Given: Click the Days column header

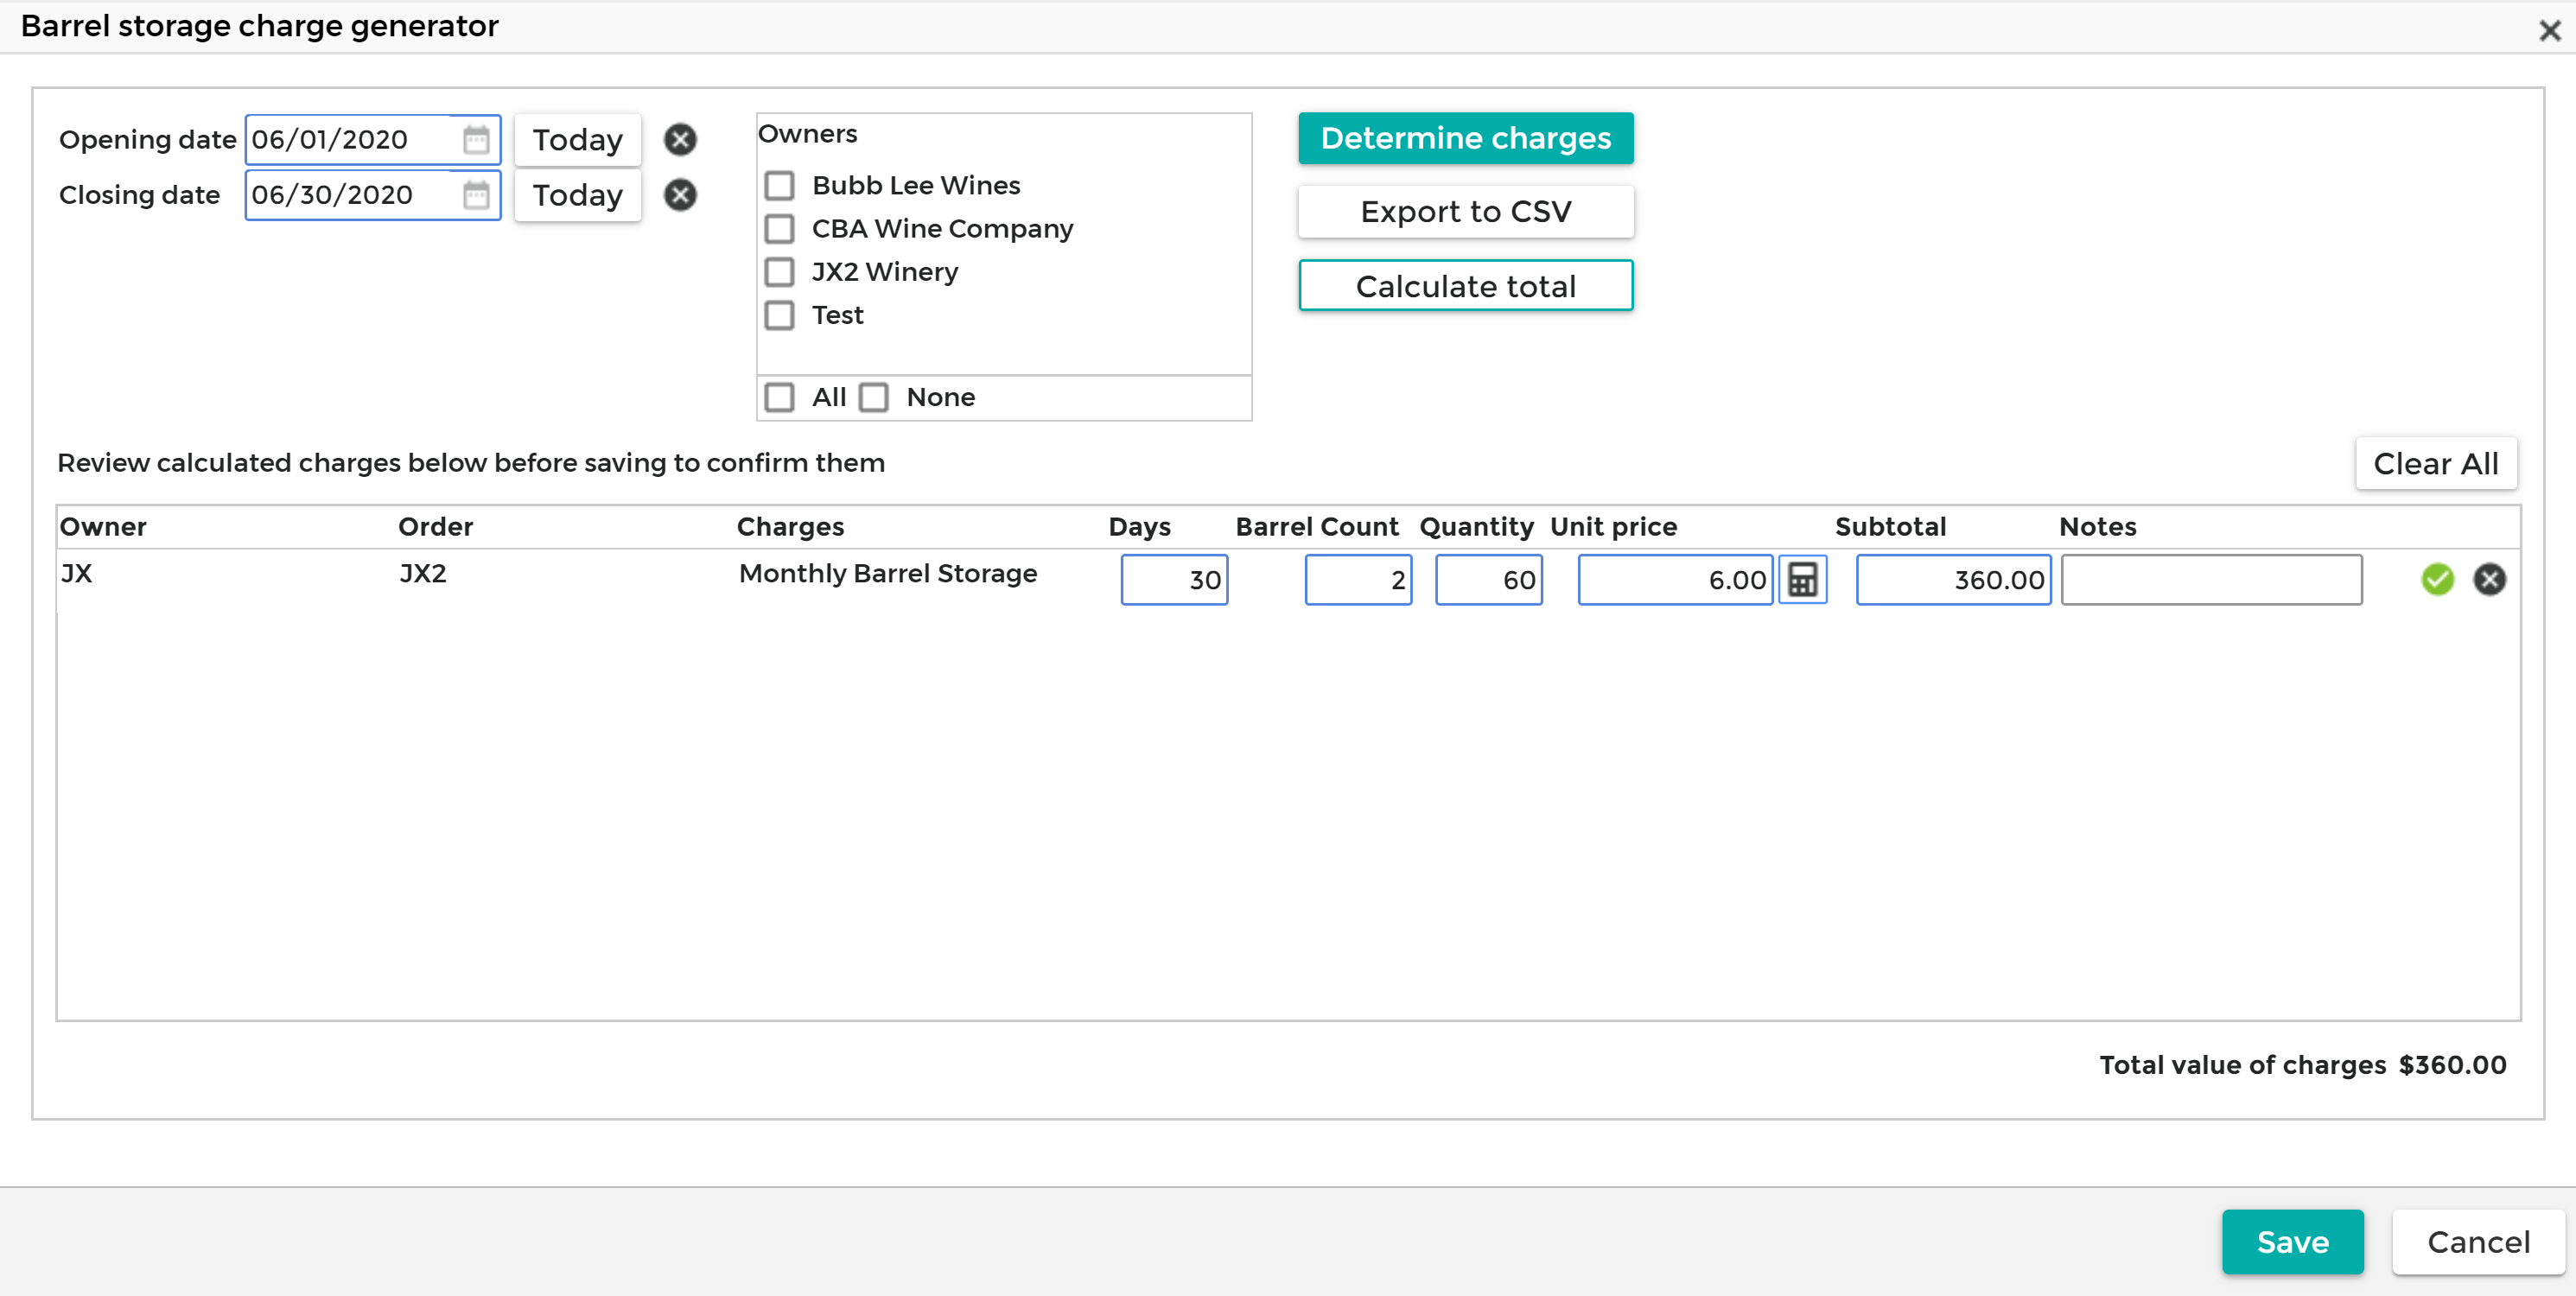Looking at the screenshot, I should 1139,526.
